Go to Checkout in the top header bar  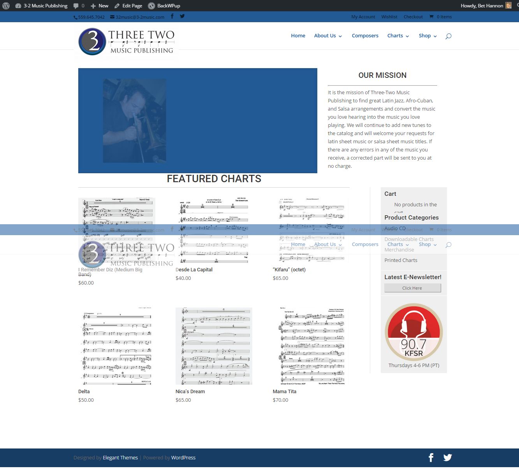click(x=413, y=17)
